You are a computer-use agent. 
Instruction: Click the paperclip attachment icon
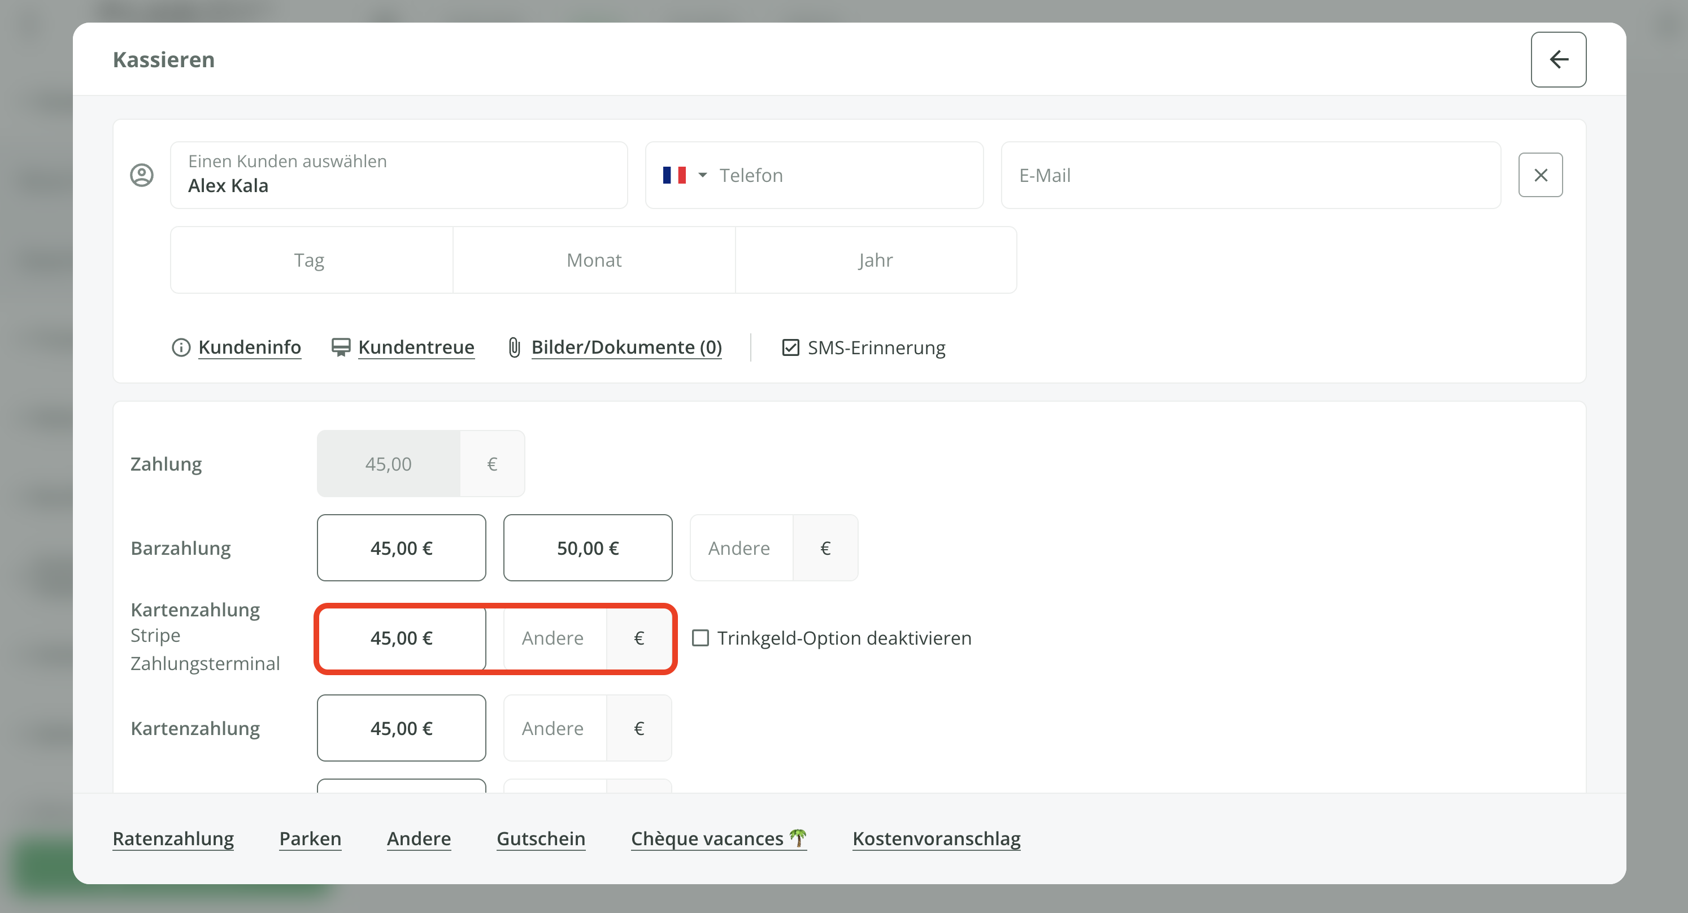click(x=515, y=347)
